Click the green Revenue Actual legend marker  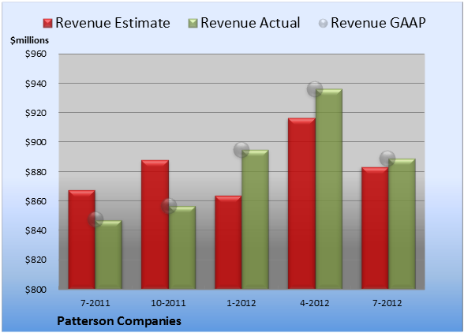[x=193, y=24]
